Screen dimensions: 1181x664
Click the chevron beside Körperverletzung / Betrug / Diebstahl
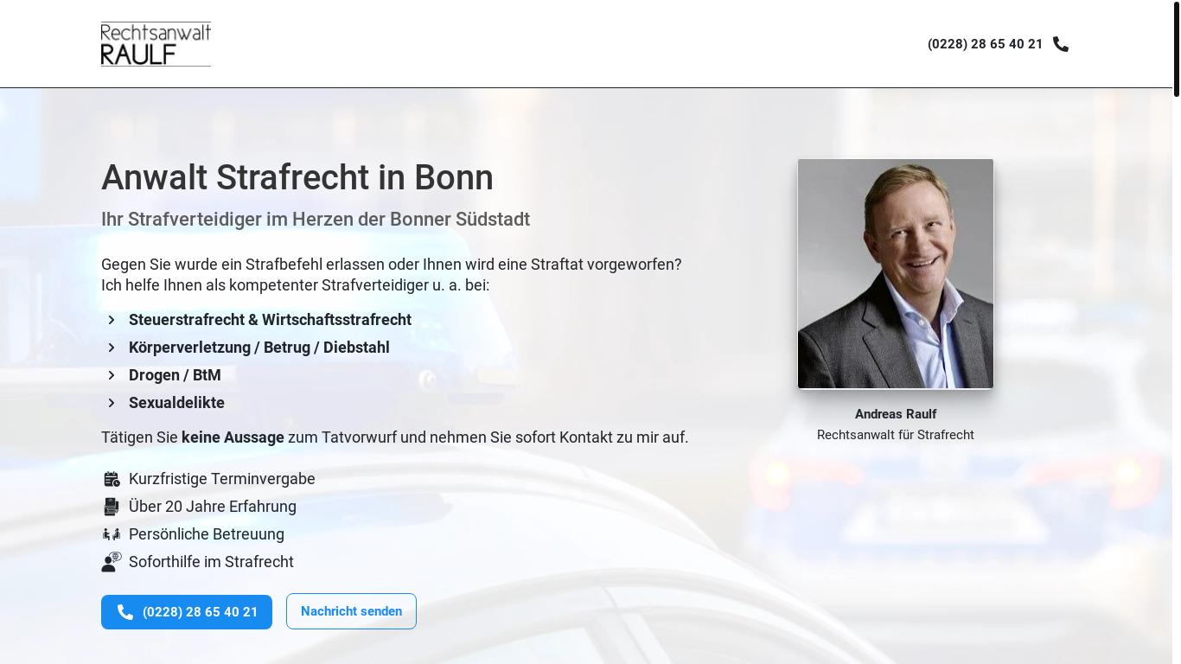[x=112, y=348]
